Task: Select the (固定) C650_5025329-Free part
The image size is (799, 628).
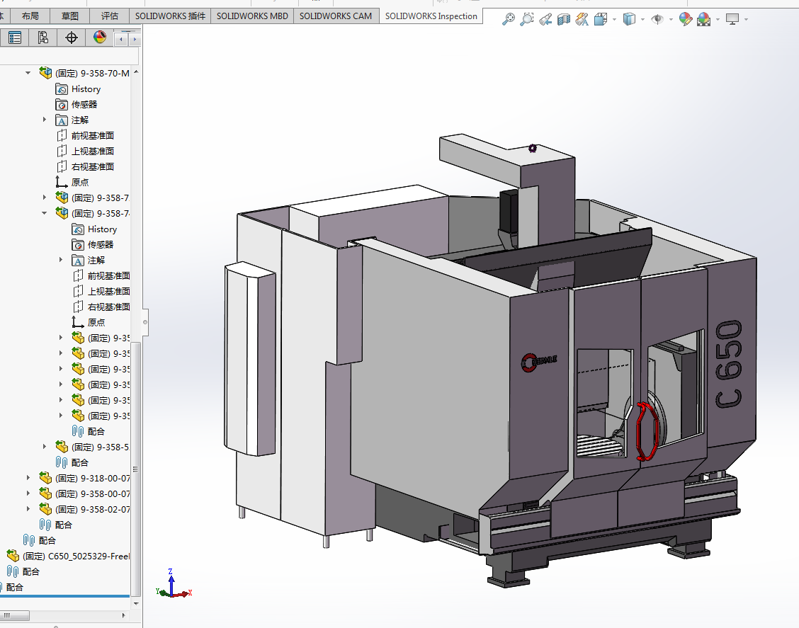Action: tap(68, 556)
